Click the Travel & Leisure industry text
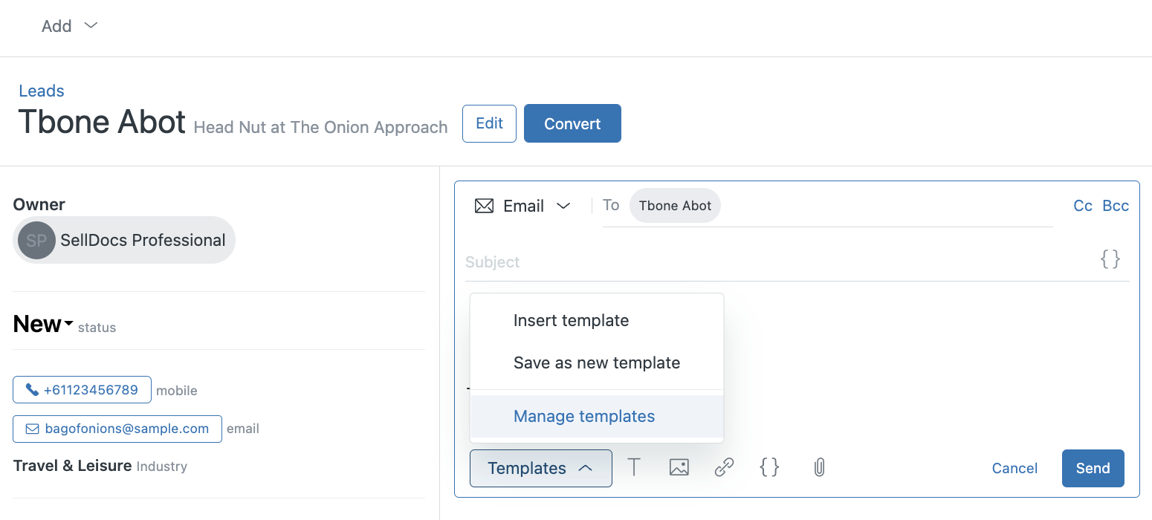Screen dimensions: 1152x520 click(73, 466)
